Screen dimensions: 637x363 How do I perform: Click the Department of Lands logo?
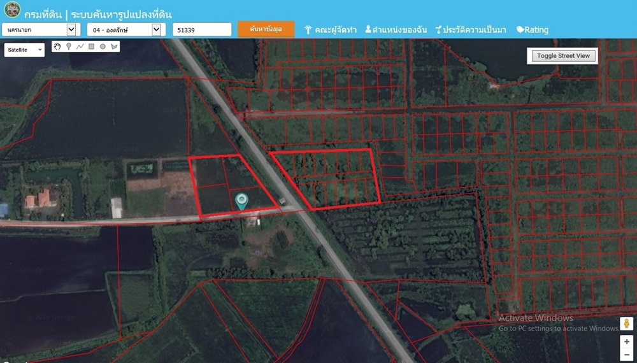(12, 11)
